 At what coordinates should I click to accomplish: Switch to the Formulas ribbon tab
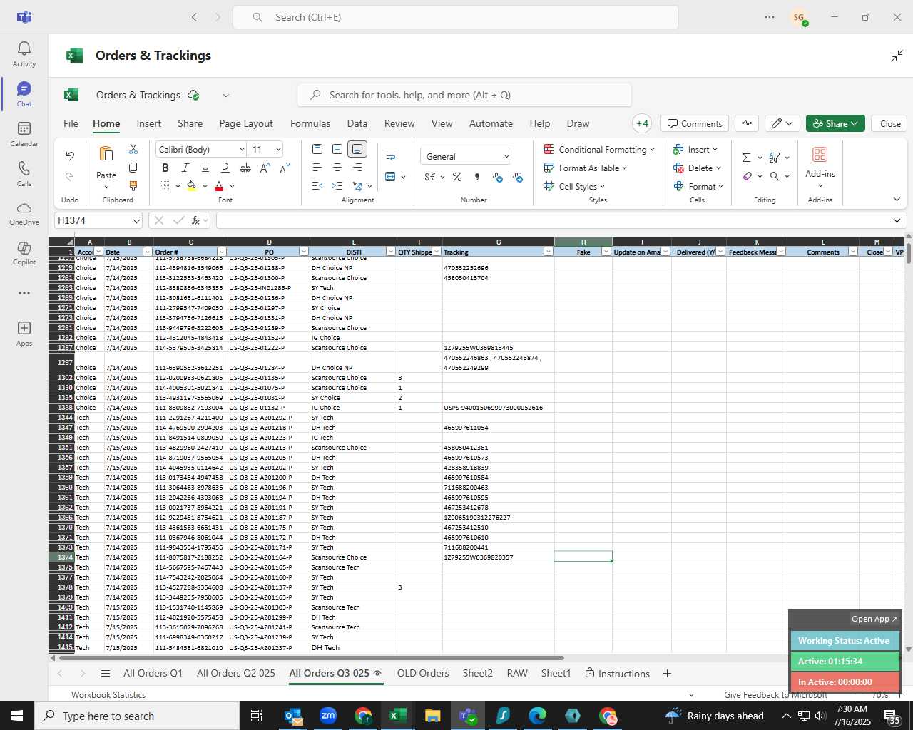pyautogui.click(x=310, y=123)
